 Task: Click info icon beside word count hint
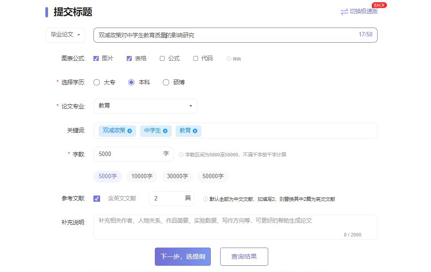point(181,155)
